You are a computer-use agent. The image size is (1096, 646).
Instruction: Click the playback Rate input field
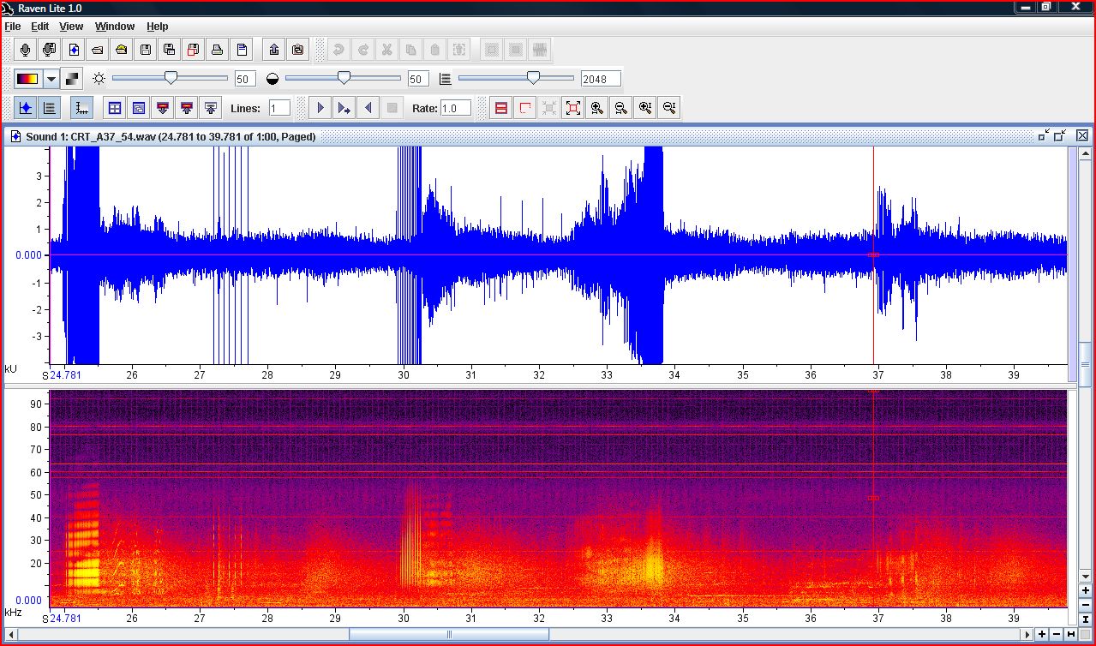click(x=455, y=108)
